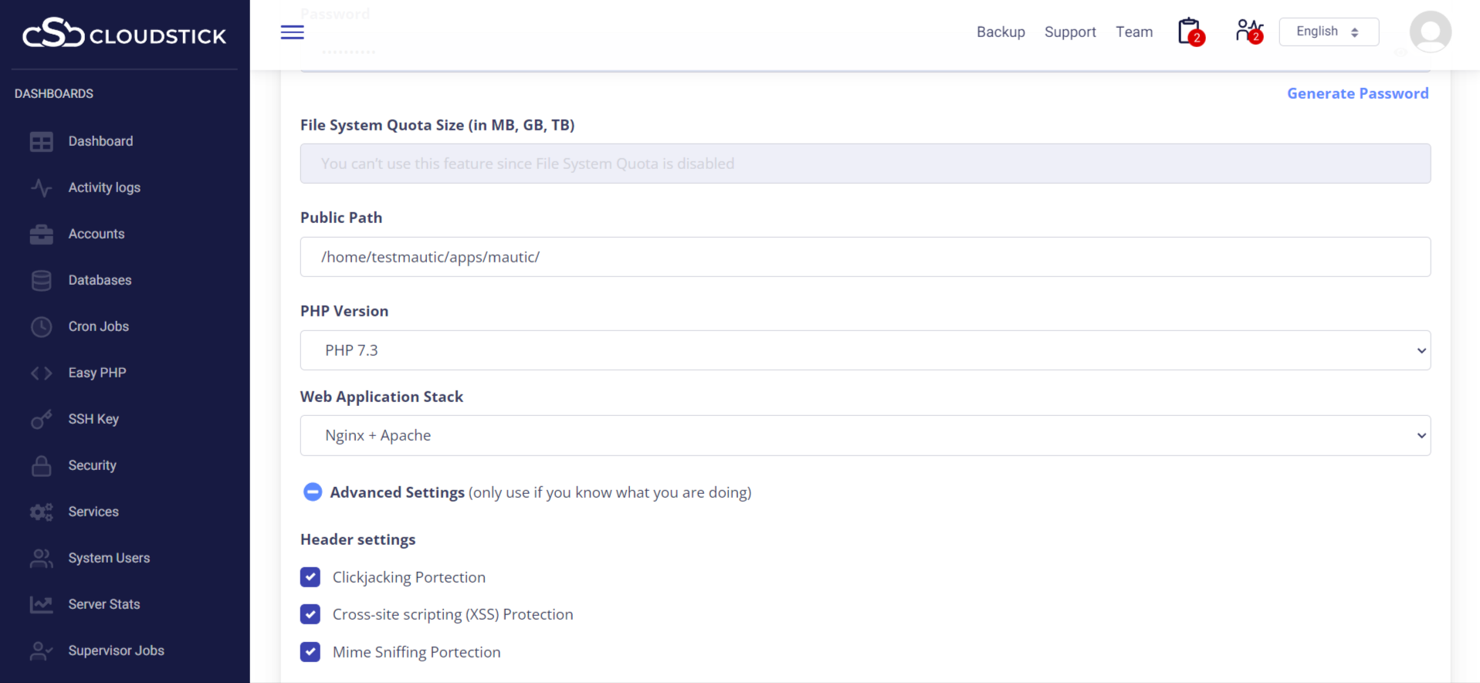Open the user activity notifications icon
Image resolution: width=1480 pixels, height=683 pixels.
tap(1248, 32)
